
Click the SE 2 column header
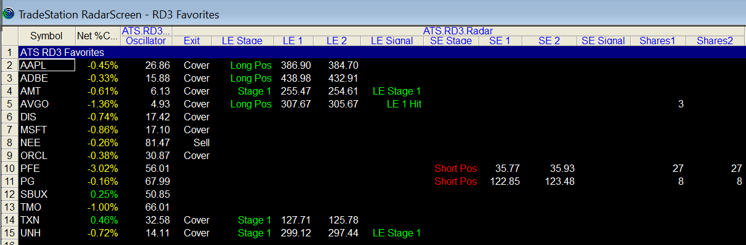(549, 41)
